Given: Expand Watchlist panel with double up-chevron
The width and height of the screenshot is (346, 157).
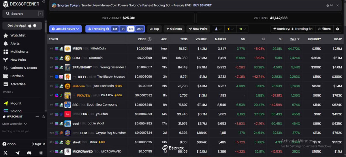Looking at the screenshot, I should tap(44, 116).
